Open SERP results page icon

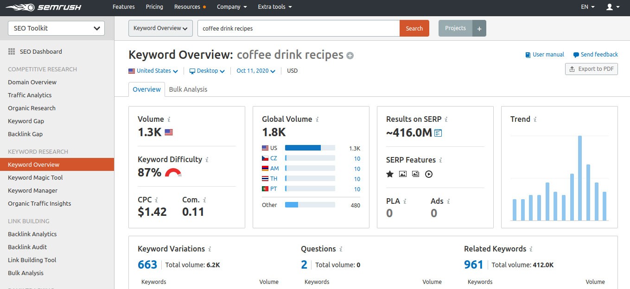[438, 133]
